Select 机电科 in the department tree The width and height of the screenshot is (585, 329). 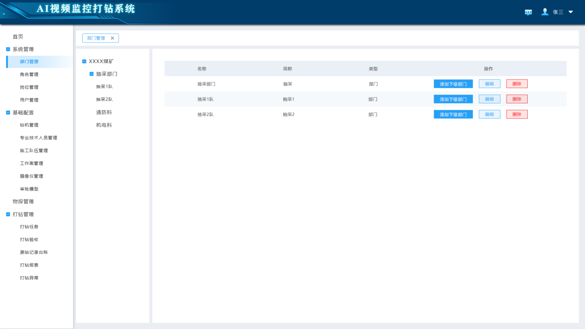104,125
